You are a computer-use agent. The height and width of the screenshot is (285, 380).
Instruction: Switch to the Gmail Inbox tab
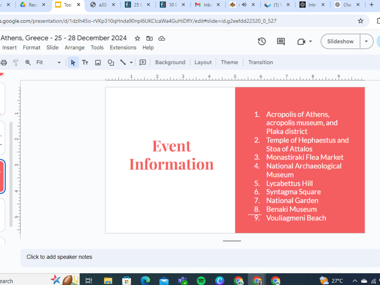pyautogui.click(x=207, y=5)
